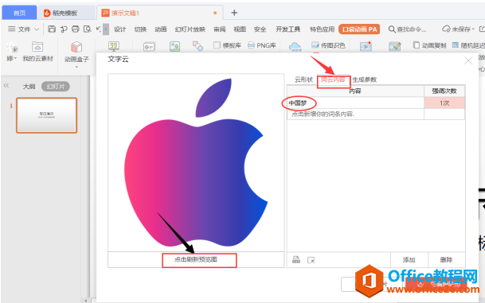Switch to the 云形状 tab
This screenshot has width=485, height=303.
click(303, 80)
